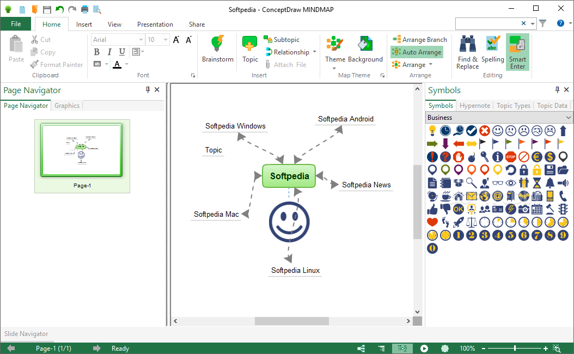Toggle Bold formatting
Screen dimensions: 574x354
tap(96, 52)
